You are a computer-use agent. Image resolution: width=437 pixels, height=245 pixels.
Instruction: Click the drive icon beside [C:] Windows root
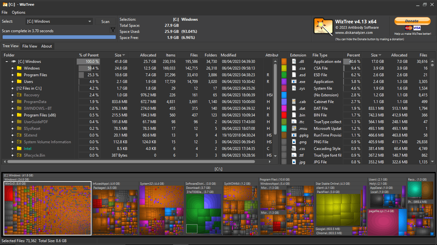(13, 62)
